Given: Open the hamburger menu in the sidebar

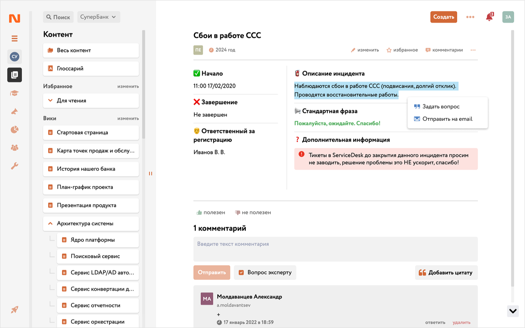Looking at the screenshot, I should pyautogui.click(x=15, y=39).
